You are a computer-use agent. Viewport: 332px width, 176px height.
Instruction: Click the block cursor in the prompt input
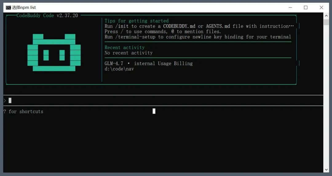[x=10, y=100]
